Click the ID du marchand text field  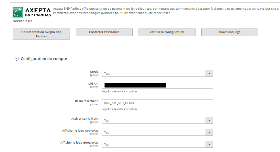tap(157, 103)
